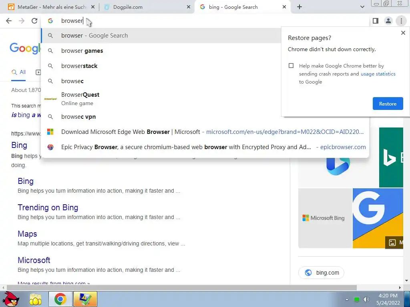410x307 pixels.
Task: Enable sending crash reports checkbox
Action: 291,66
